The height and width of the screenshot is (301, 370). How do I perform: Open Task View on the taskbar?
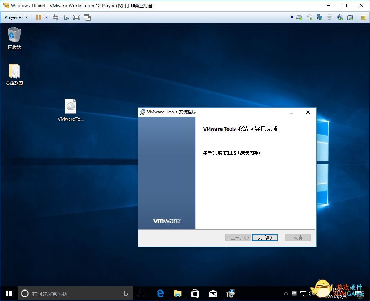coord(142,293)
